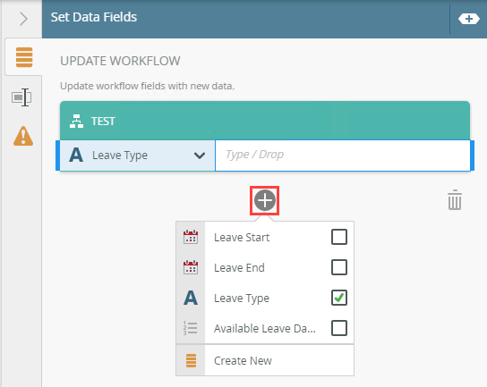Click the Type / Drop input field
Viewport: 487px width, 387px height.
pyautogui.click(x=343, y=156)
